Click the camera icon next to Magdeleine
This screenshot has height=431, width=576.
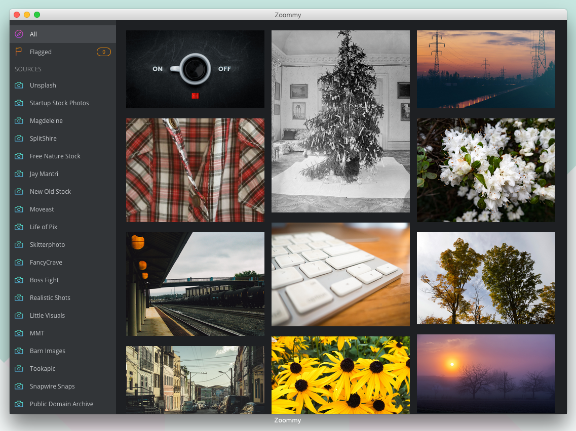click(x=19, y=121)
